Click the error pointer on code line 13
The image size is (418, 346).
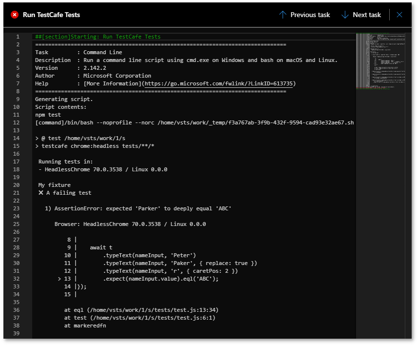tap(60, 279)
